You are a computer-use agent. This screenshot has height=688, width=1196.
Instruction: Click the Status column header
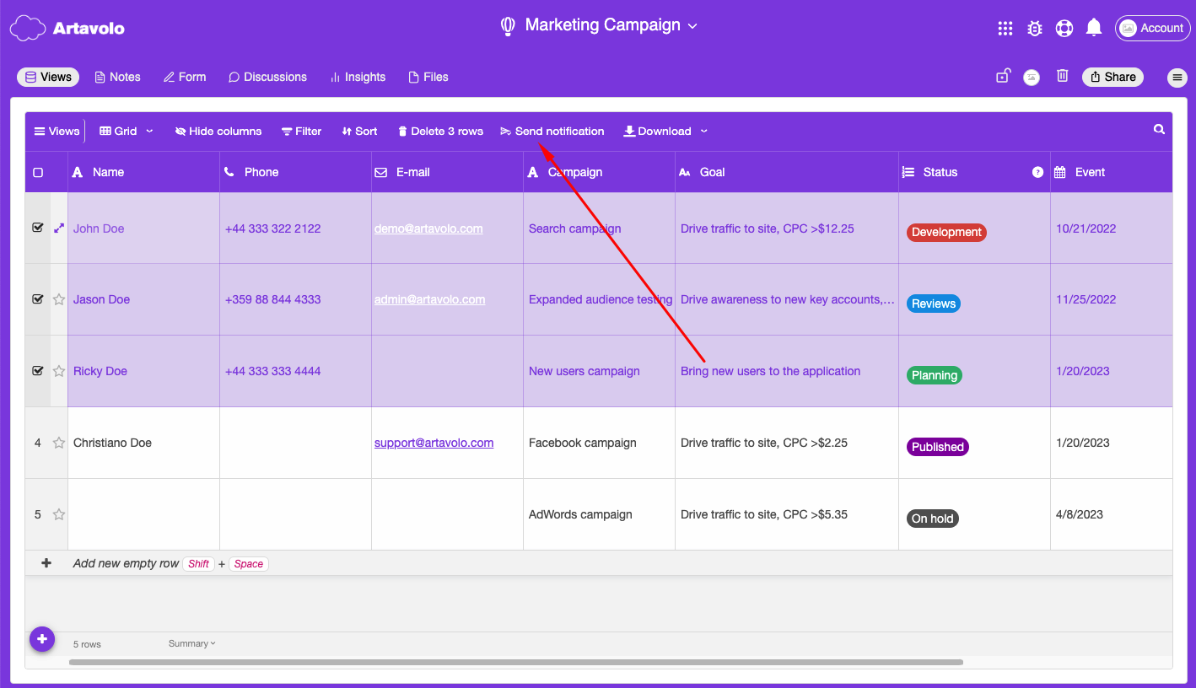pos(974,172)
